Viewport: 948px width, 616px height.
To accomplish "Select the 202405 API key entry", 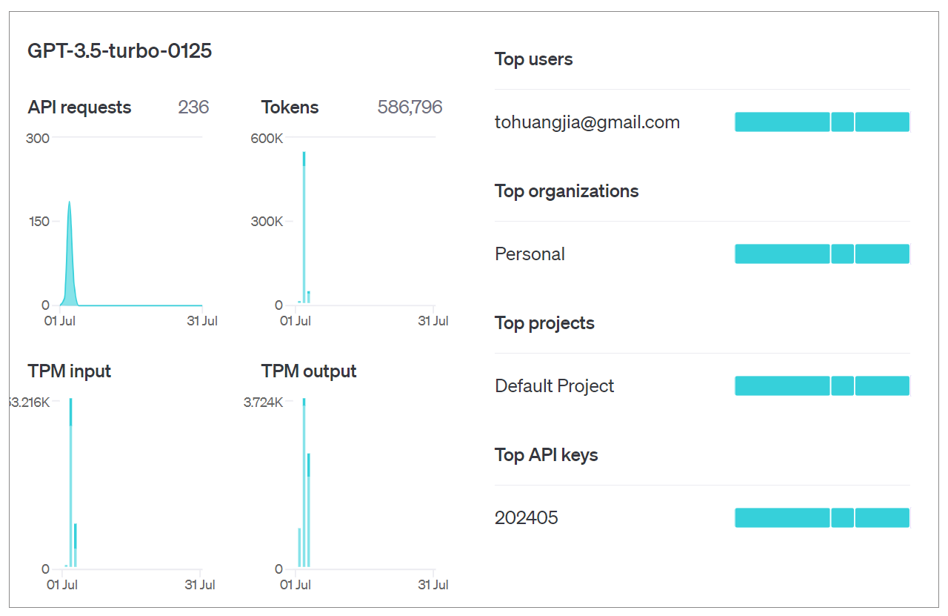I will pos(526,518).
